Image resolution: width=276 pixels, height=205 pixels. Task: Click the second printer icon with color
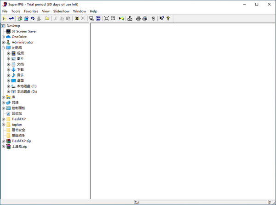tap(145, 18)
